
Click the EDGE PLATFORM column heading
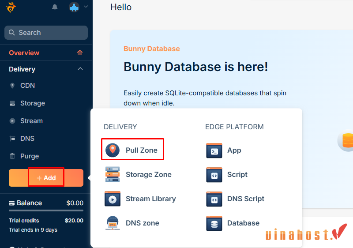pos(234,127)
